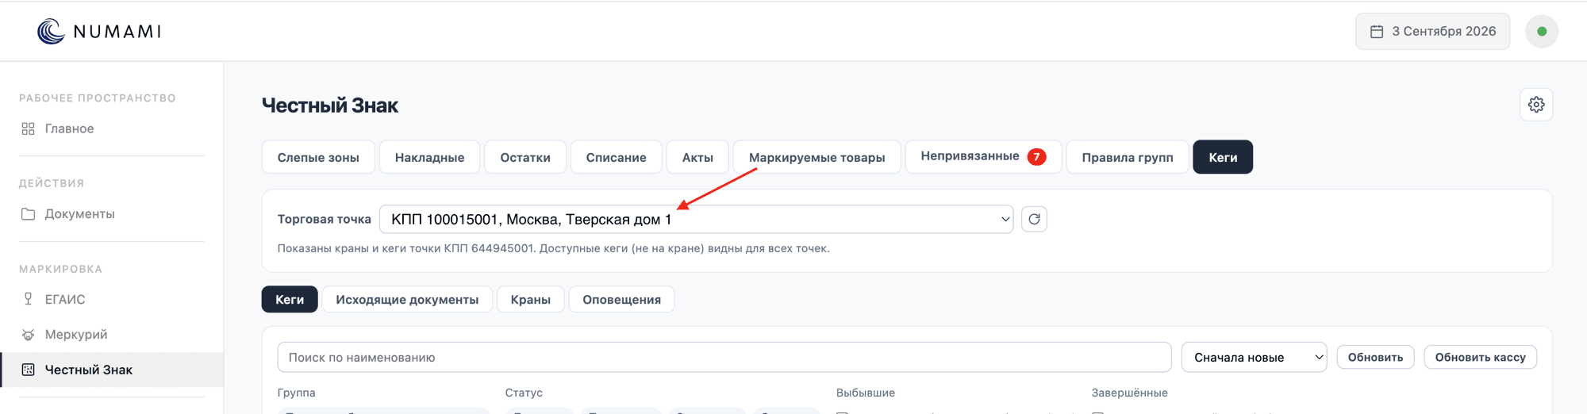
Task: Switch to Маркируемые товары tab
Action: [x=817, y=157]
